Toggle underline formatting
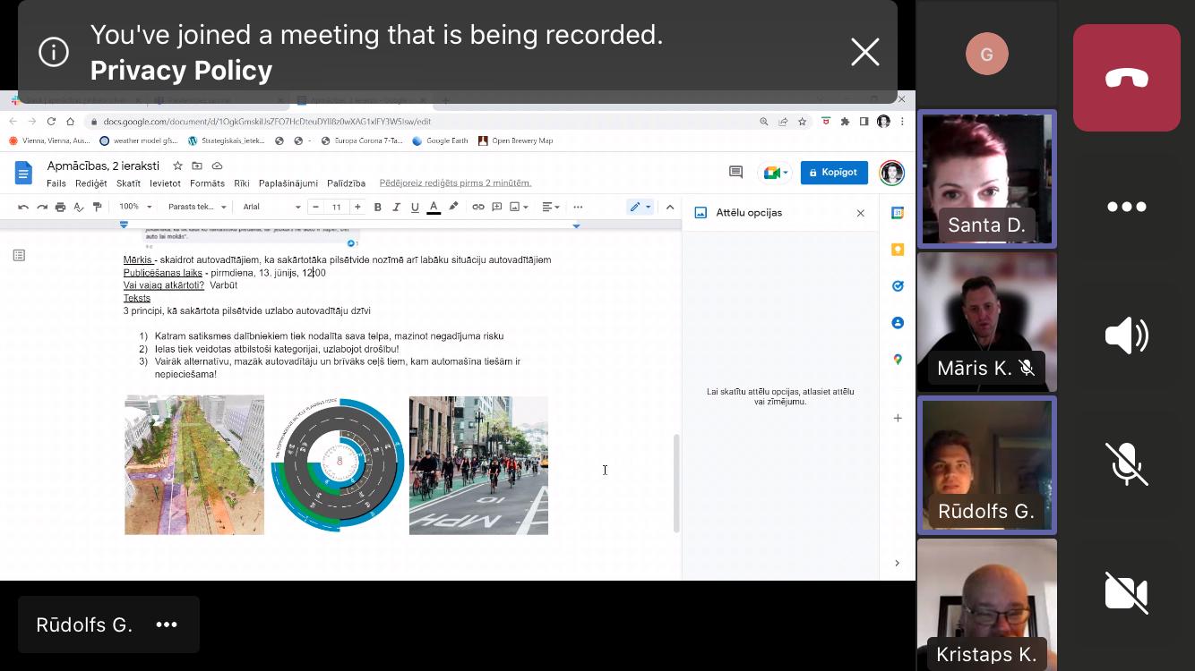 tap(415, 207)
